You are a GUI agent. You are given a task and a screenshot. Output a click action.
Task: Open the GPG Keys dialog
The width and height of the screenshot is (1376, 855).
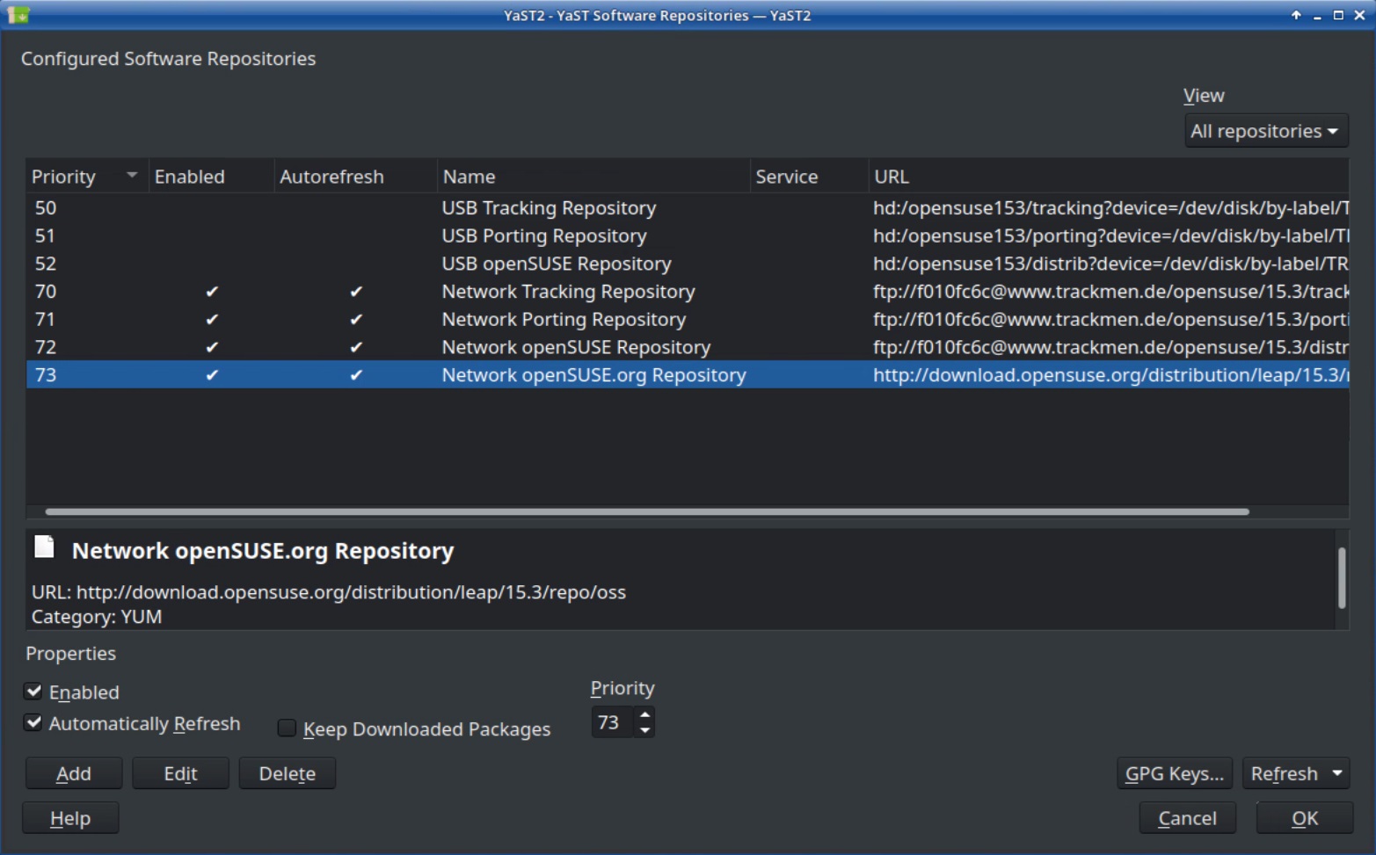coord(1174,773)
